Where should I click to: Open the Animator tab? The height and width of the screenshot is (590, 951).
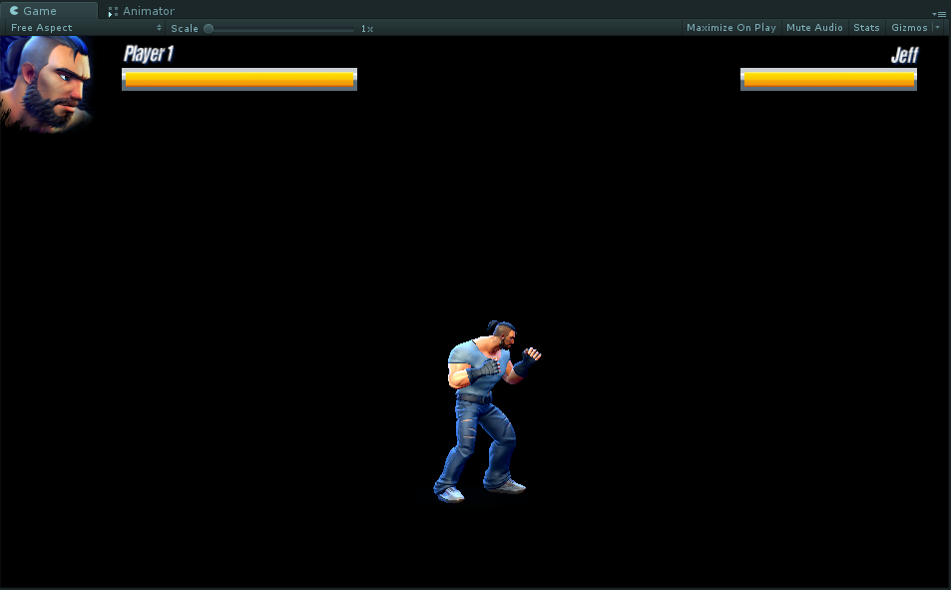(142, 11)
